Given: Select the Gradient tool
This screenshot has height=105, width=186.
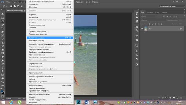Looking at the screenshot, I should [3, 53].
